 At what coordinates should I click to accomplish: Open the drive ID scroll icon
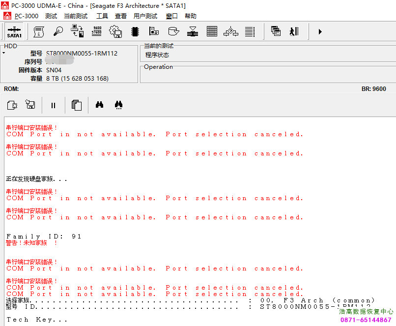(38, 32)
